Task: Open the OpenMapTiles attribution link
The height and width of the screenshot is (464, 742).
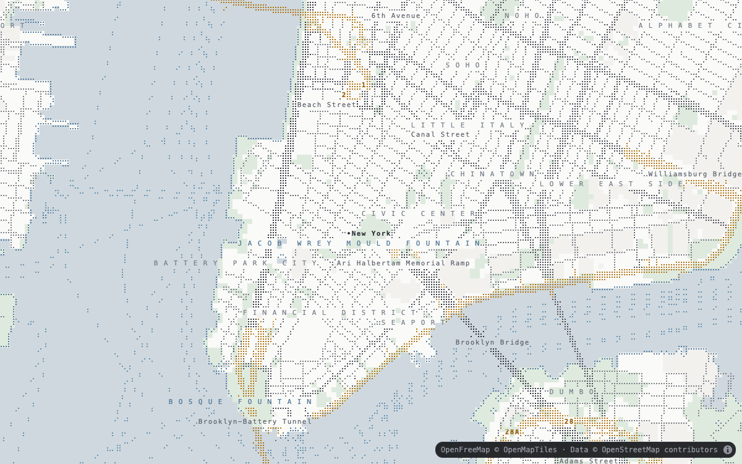Action: (529, 450)
